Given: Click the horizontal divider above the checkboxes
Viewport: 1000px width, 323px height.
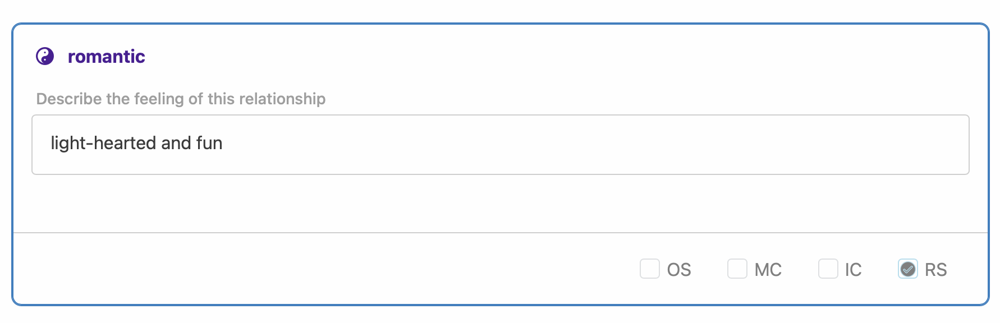Looking at the screenshot, I should [x=500, y=233].
